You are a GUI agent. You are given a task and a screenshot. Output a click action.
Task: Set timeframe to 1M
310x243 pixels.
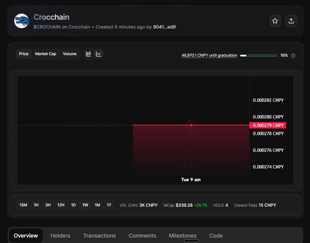[x=97, y=205]
